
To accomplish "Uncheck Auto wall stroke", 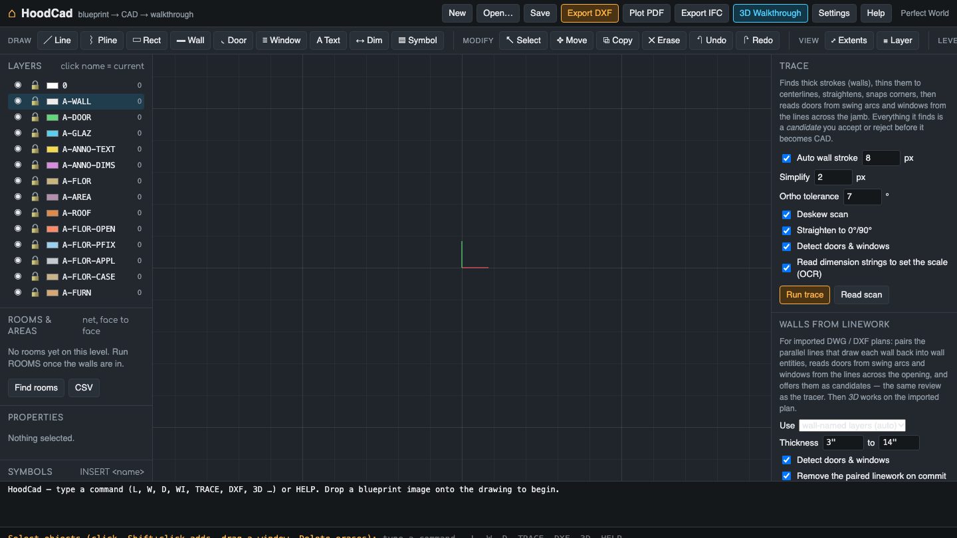I will point(786,159).
